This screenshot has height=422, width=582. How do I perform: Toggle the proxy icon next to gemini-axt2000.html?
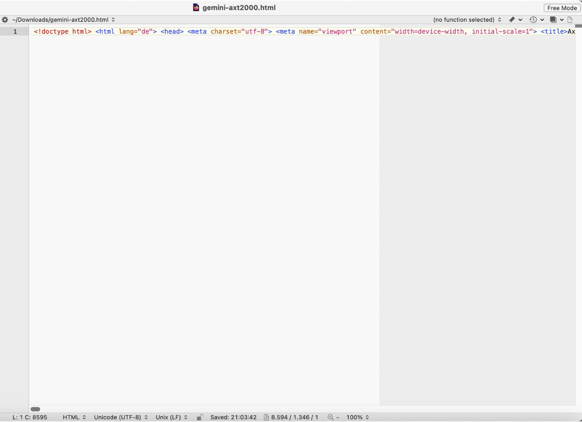click(196, 7)
